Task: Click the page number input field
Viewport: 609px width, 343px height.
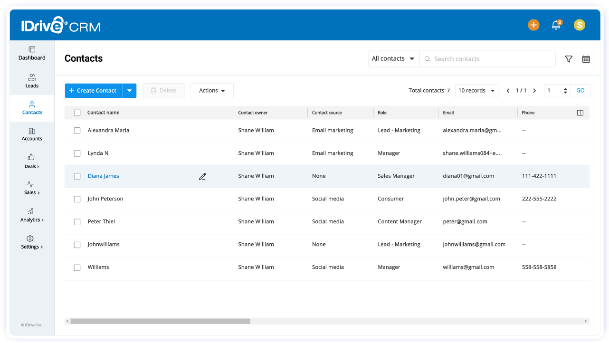Action: pyautogui.click(x=553, y=91)
